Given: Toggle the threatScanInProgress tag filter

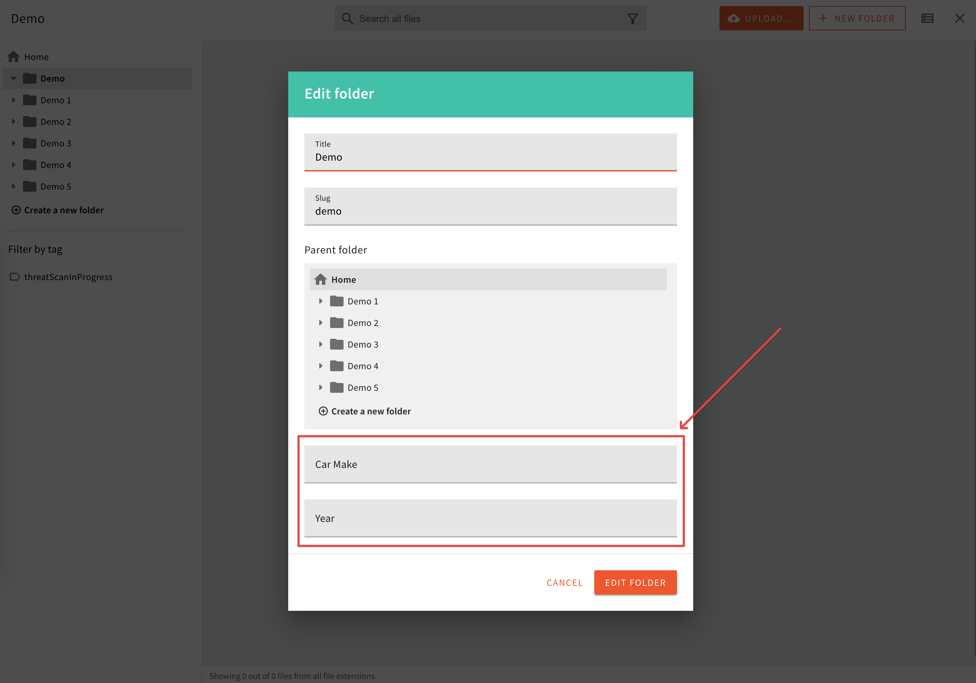Looking at the screenshot, I should 68,277.
